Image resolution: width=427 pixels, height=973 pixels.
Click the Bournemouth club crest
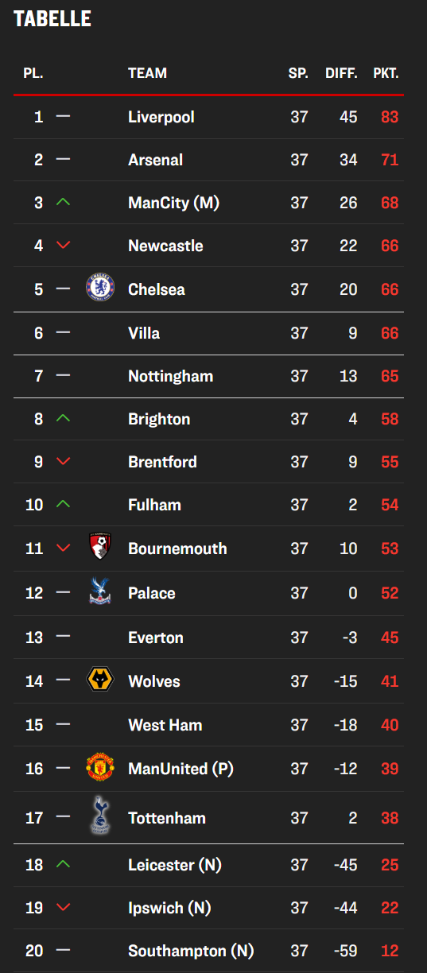pyautogui.click(x=100, y=546)
